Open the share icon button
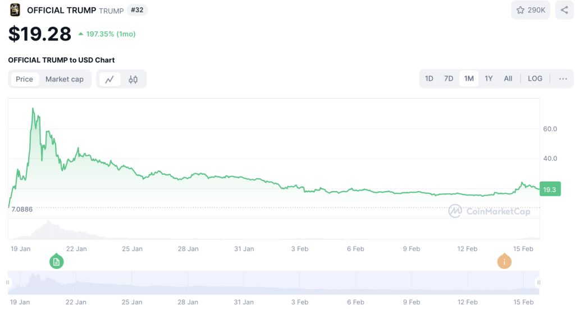This screenshot has height=311, width=575. coord(564,10)
